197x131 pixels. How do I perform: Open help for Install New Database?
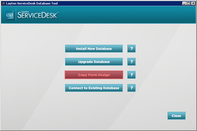(131, 49)
